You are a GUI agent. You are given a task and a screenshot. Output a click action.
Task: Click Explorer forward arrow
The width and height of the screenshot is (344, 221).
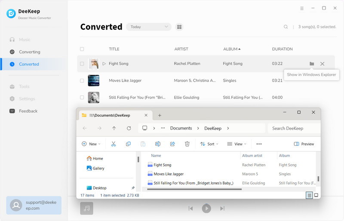point(99,128)
